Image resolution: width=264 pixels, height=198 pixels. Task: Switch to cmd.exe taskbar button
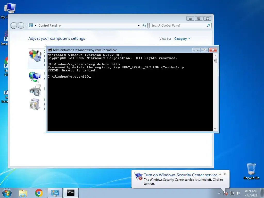tap(71, 193)
